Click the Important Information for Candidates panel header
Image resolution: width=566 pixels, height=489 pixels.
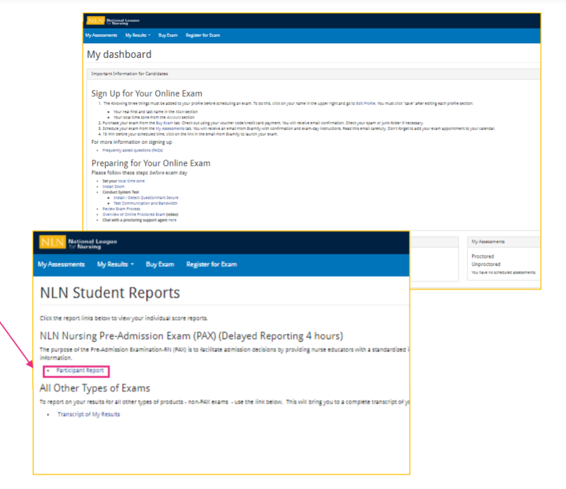[314, 74]
